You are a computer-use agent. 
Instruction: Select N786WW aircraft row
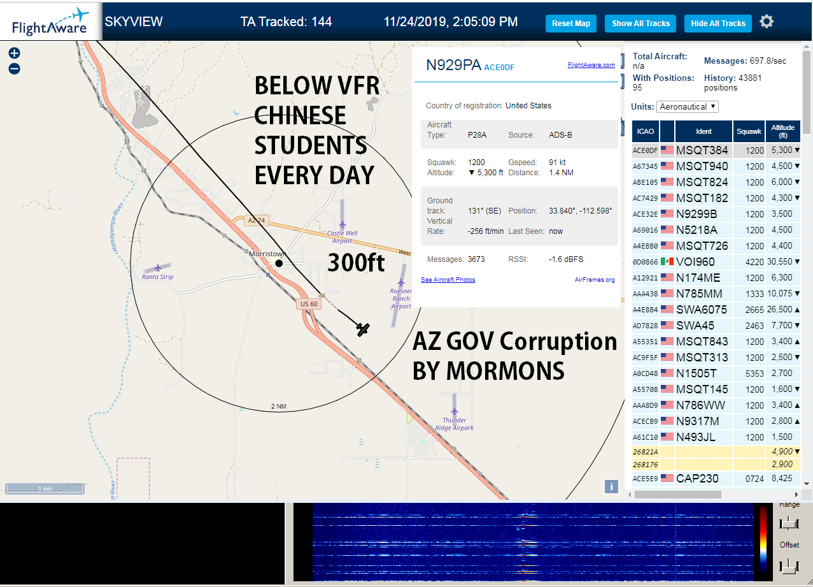coord(716,405)
